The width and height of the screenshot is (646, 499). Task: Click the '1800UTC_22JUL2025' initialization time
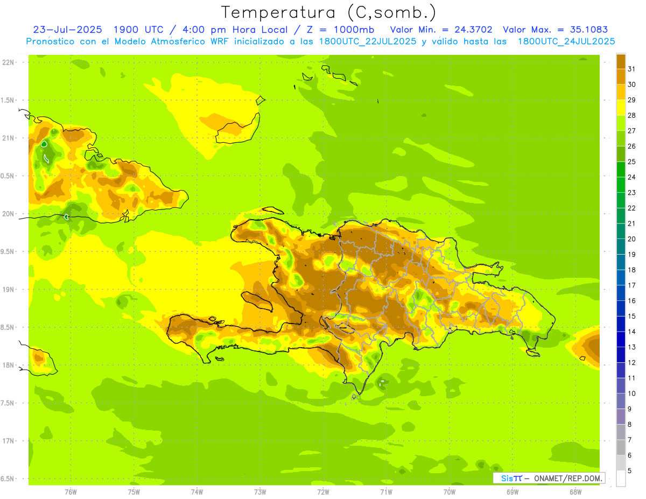coord(368,41)
